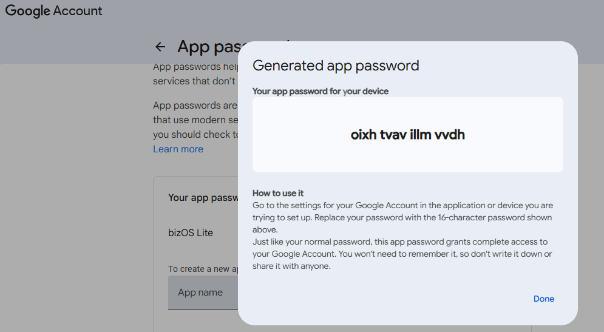Click the How to use it heading
604x332 pixels.
[277, 193]
